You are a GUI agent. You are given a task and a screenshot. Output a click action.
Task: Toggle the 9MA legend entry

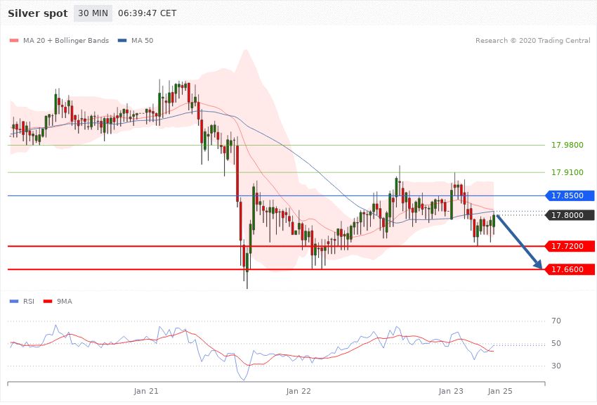click(65, 301)
